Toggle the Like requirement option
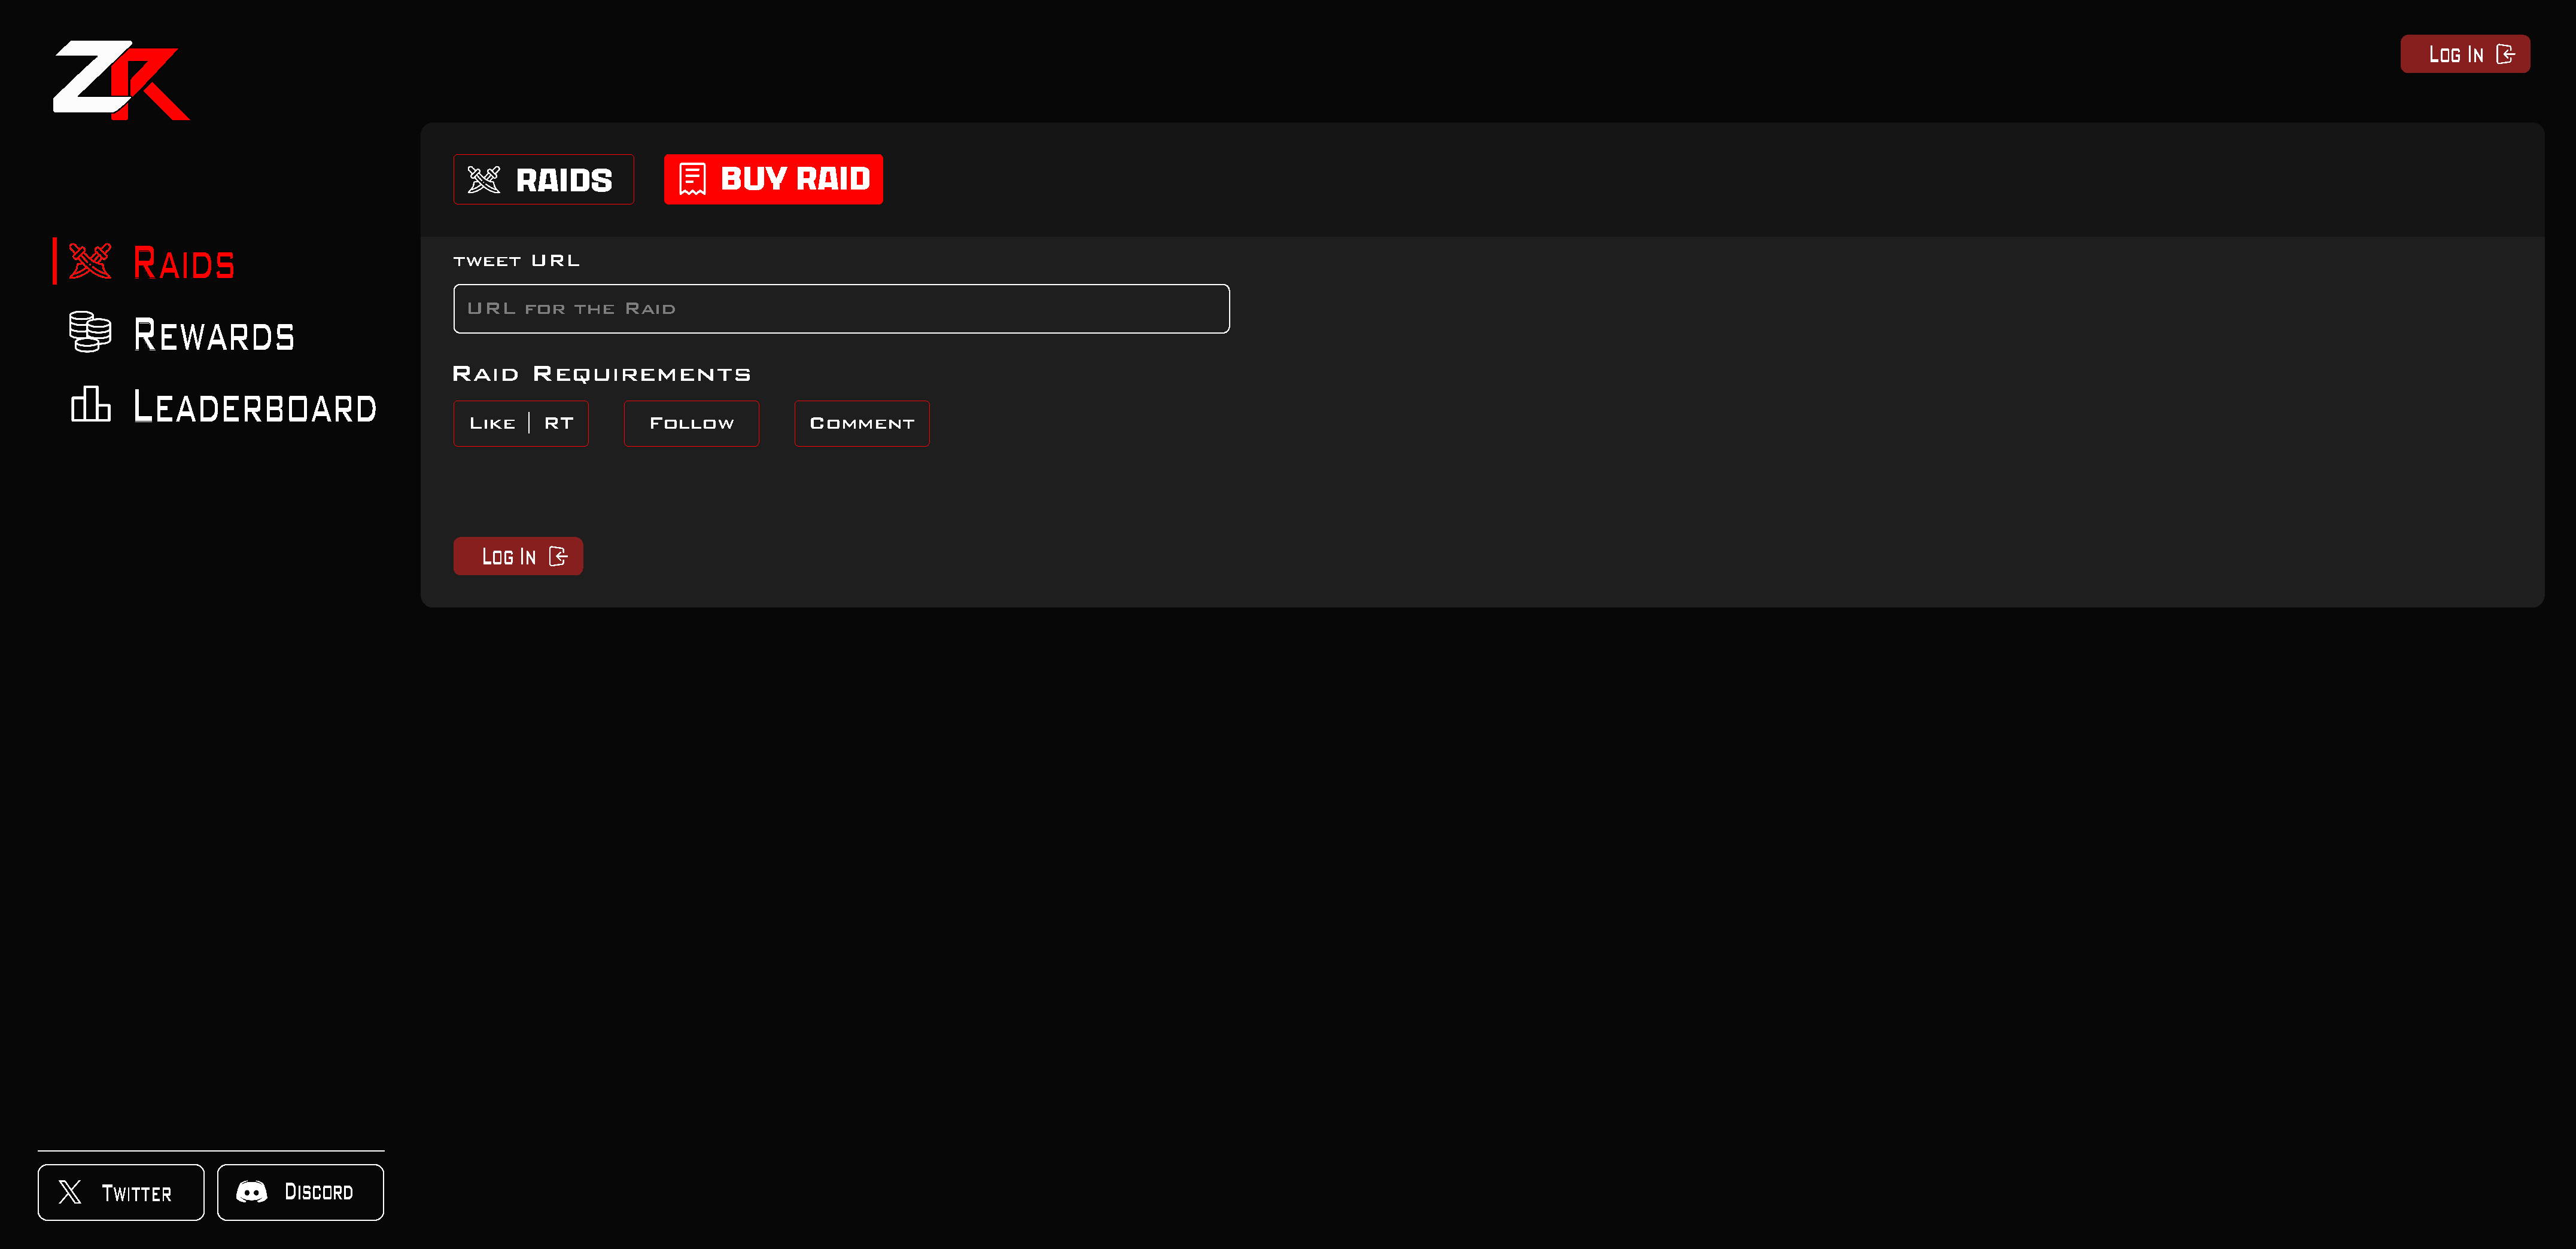 [492, 424]
